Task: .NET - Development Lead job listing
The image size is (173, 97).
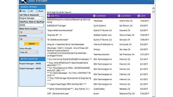Action: pyautogui.click(x=58, y=94)
